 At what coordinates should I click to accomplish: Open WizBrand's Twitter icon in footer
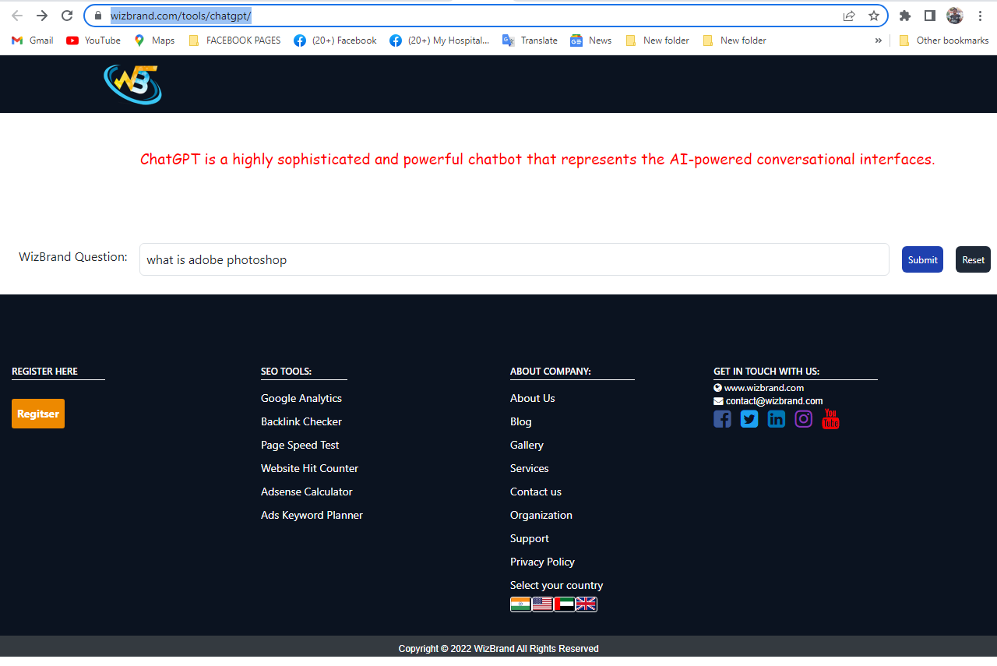pyautogui.click(x=749, y=418)
